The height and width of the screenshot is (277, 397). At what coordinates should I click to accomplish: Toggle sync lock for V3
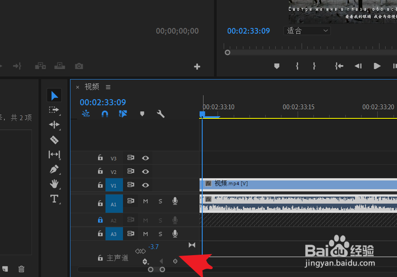[130, 158]
